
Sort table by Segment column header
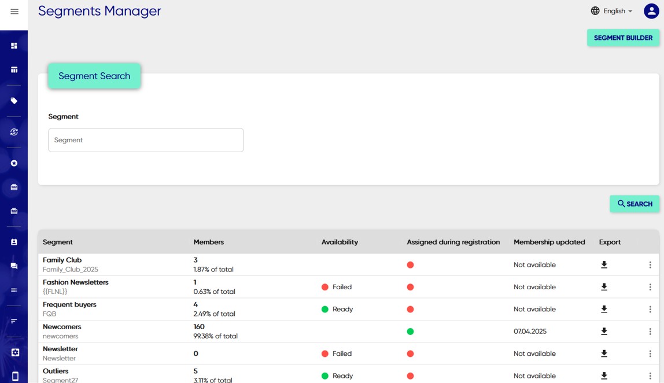click(58, 242)
